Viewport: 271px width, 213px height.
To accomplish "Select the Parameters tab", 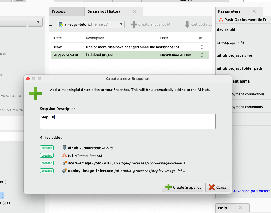I will 229,11.
